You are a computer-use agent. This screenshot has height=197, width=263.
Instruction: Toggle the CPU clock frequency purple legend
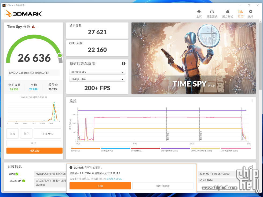176,150
